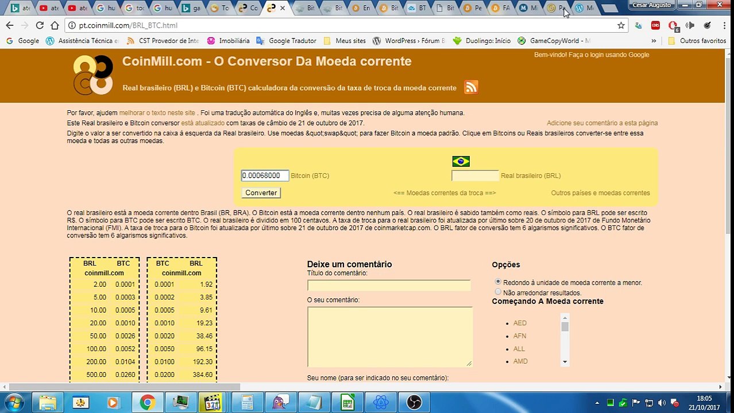734x413 pixels.
Task: Click the Bitcoin (BTC) amount field
Action: click(x=265, y=176)
